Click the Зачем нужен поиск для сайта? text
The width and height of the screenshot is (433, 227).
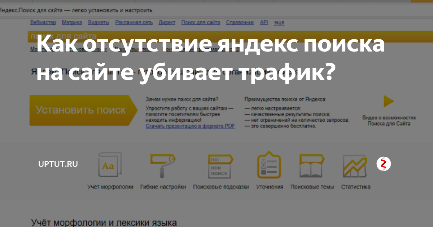click(182, 98)
